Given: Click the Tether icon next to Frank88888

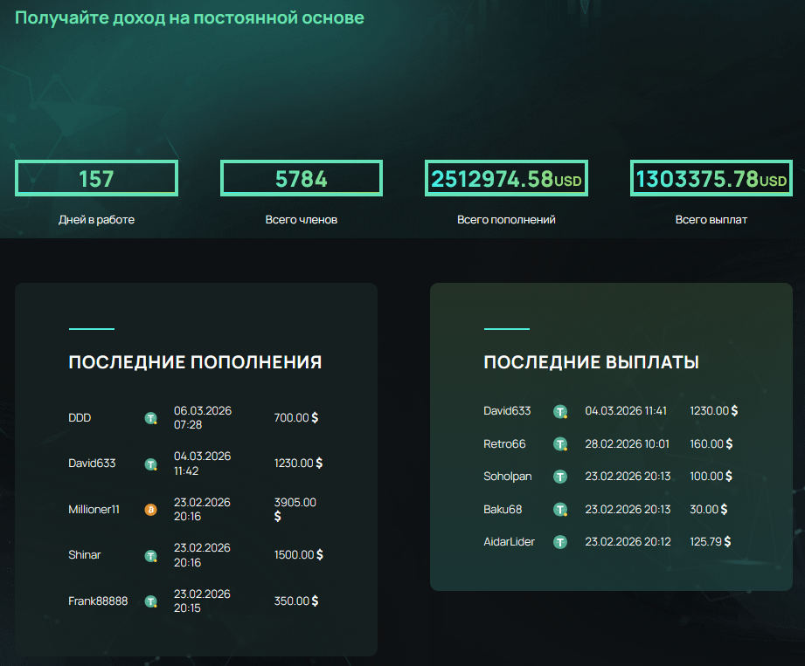Looking at the screenshot, I should pyautogui.click(x=150, y=601).
